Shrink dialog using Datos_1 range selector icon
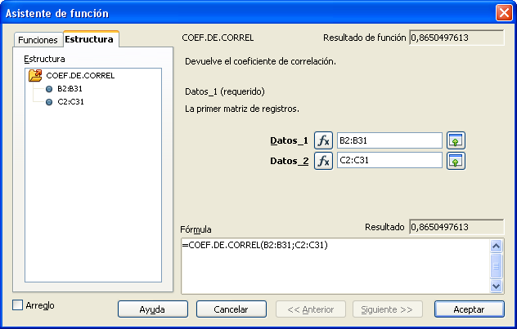 (456, 140)
